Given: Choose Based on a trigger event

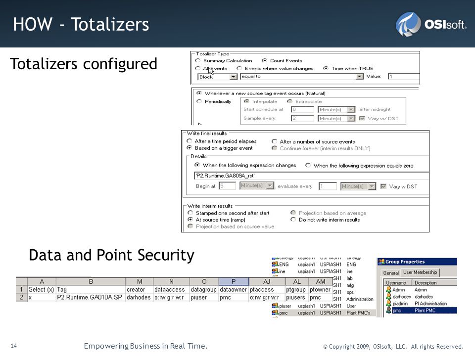Looking at the screenshot, I should coord(190,148).
